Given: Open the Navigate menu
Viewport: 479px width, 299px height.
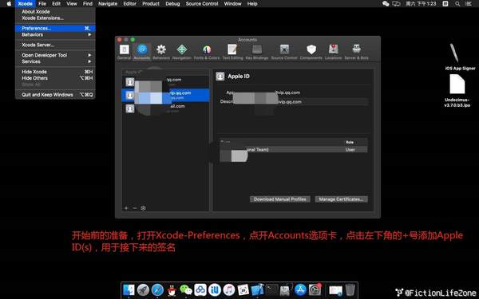Looking at the screenshot, I should pyautogui.click(x=108, y=4).
